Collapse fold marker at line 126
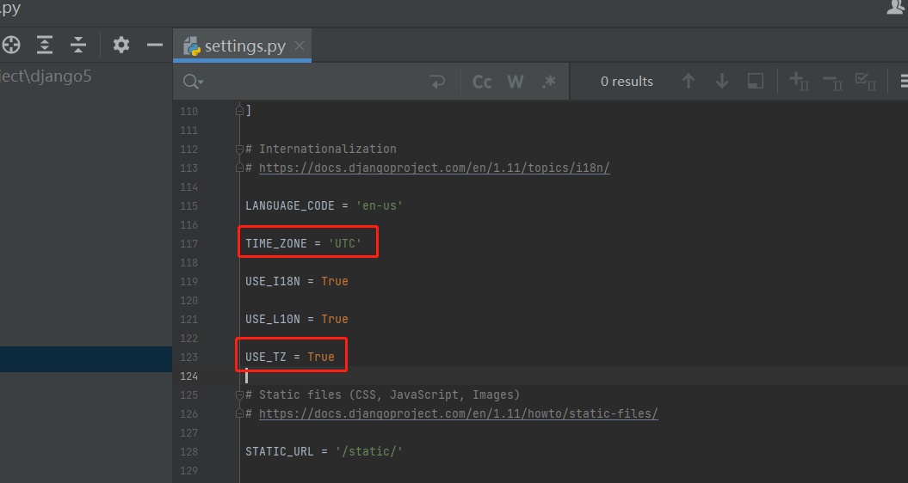This screenshot has width=908, height=483. coord(239,413)
